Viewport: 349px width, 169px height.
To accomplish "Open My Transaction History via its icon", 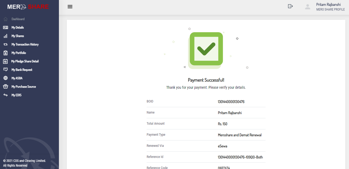I will pos(6,44).
